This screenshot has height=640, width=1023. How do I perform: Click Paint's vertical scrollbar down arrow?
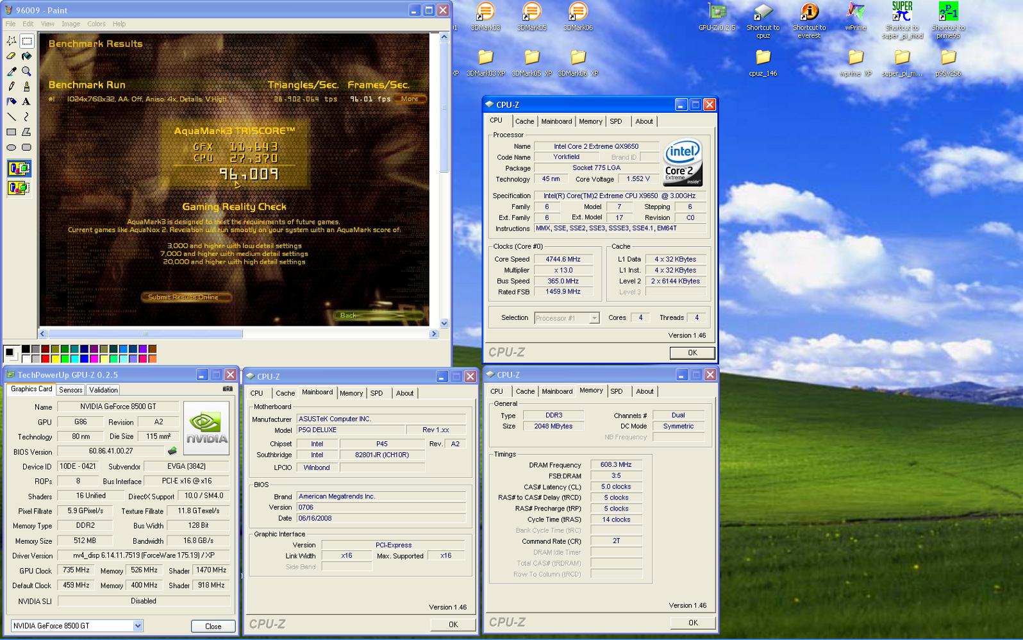(444, 323)
